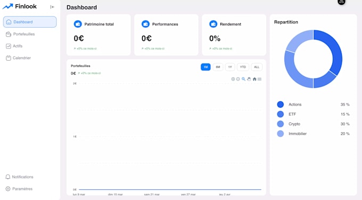Open Notifications from the sidebar
Screen dimensions: 362x200
[x=19, y=177]
